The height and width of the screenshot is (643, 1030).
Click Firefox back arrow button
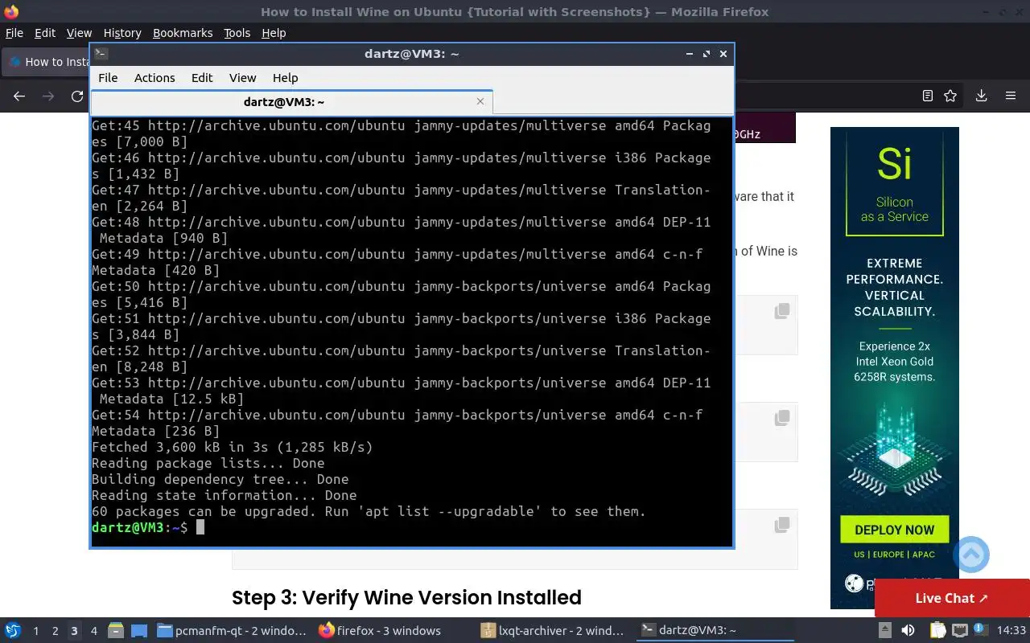click(19, 96)
